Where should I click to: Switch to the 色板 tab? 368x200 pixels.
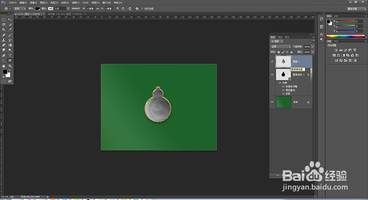coord(336,16)
